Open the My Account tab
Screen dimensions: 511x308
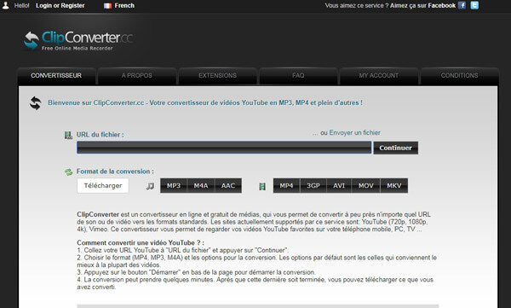pos(379,76)
